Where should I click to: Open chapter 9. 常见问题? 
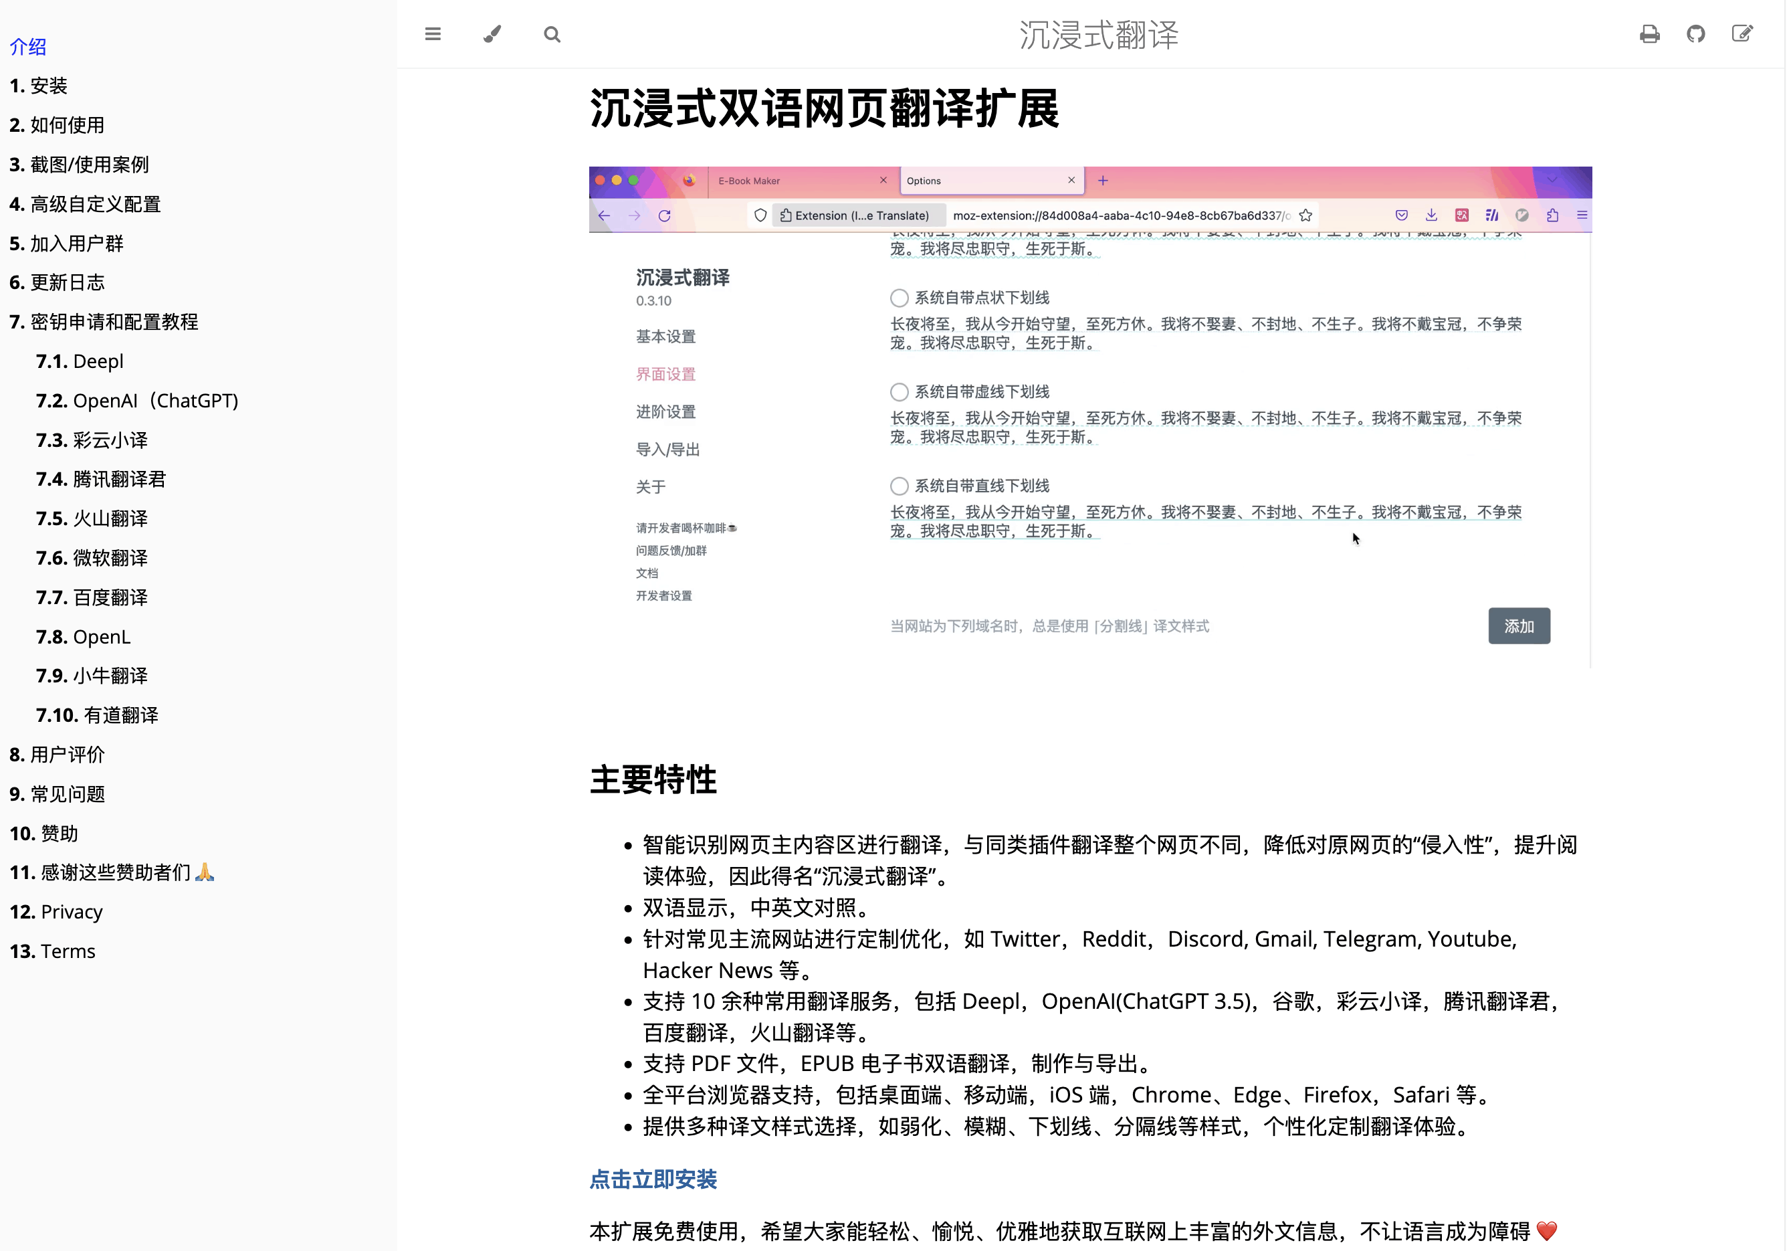pyautogui.click(x=58, y=794)
